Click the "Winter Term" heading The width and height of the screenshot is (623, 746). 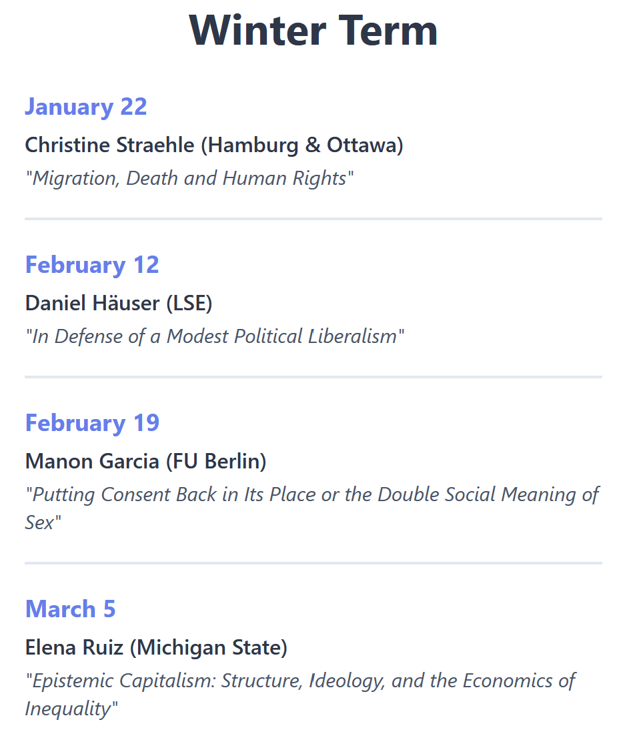(313, 31)
